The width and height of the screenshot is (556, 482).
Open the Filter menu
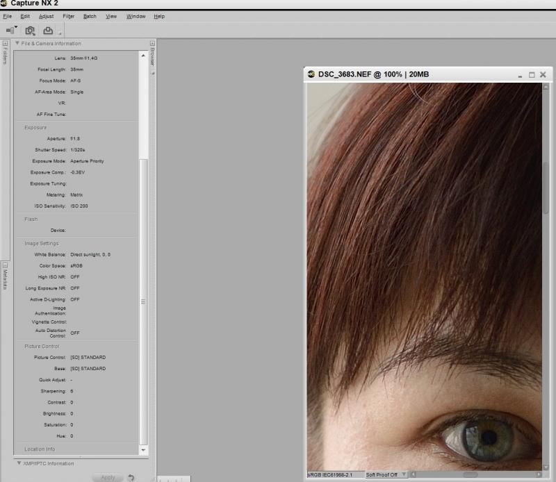pos(68,16)
